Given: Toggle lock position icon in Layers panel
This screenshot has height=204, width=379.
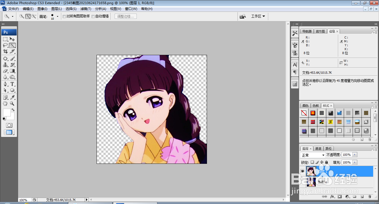Looking at the screenshot, I should [x=322, y=162].
